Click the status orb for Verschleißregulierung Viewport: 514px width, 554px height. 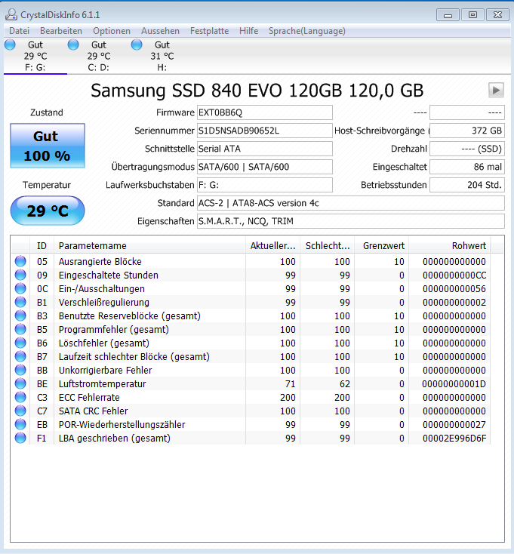20,302
